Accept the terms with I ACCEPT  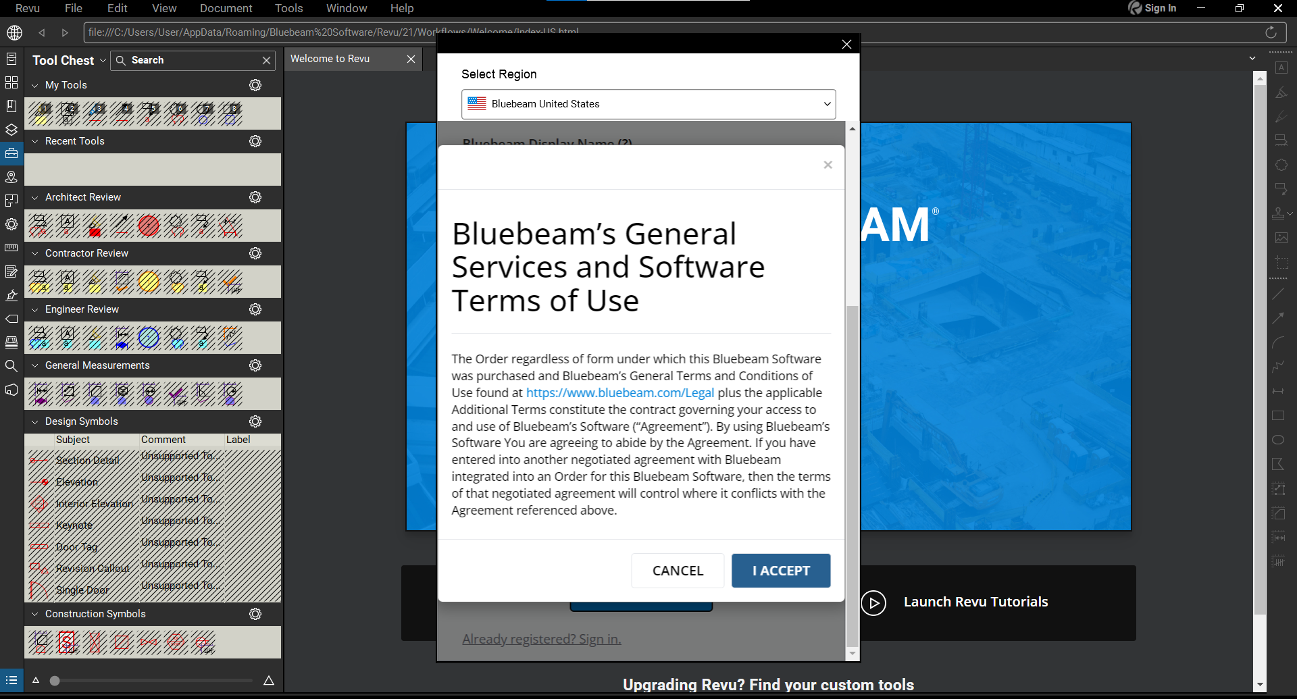point(781,571)
